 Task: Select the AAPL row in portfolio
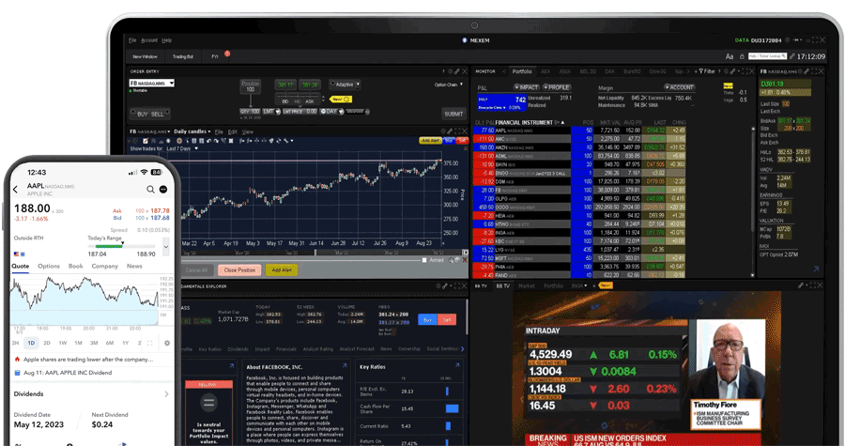pyautogui.click(x=579, y=131)
